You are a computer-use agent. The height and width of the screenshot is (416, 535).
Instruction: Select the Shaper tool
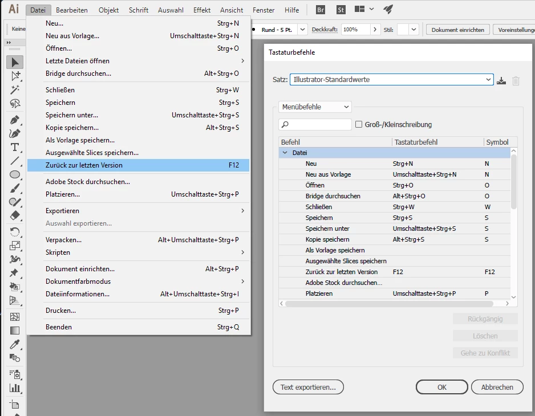15,202
